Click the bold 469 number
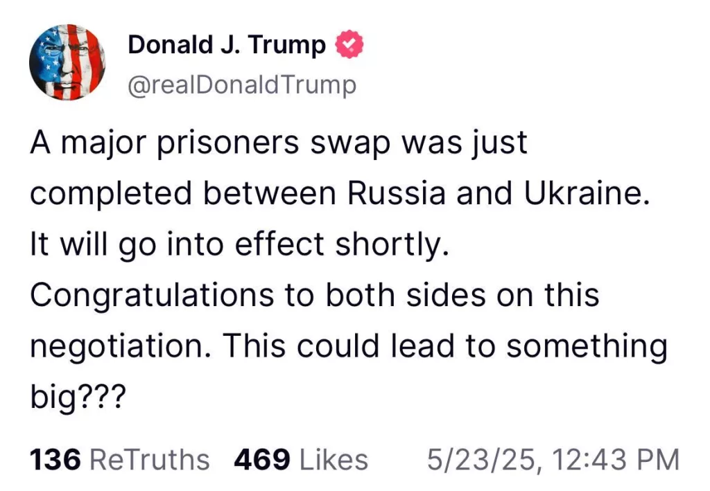710x491 pixels. pos(263,458)
